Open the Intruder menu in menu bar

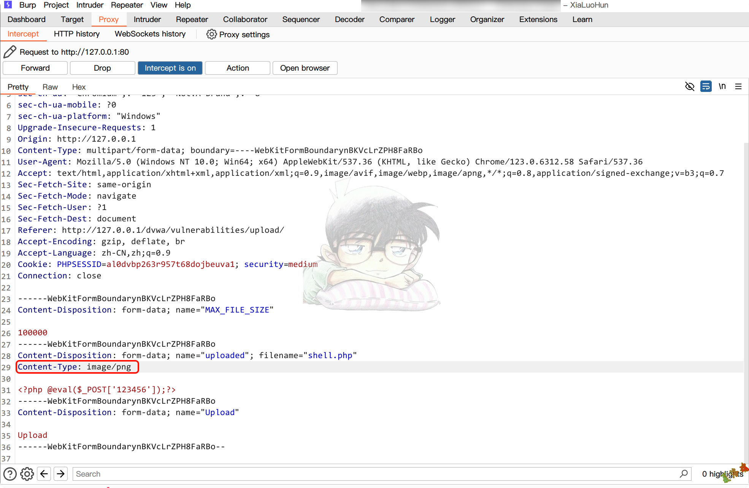pos(90,5)
